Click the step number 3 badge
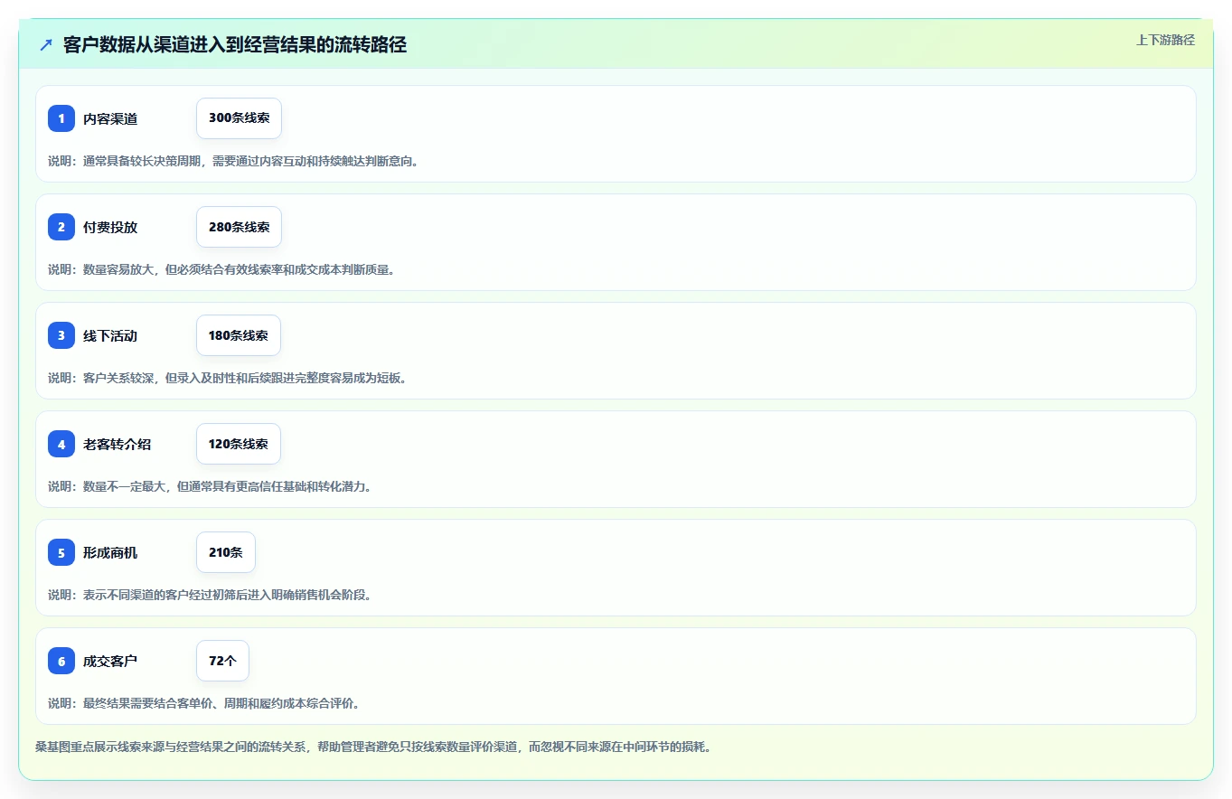The image size is (1232, 799). click(x=61, y=335)
